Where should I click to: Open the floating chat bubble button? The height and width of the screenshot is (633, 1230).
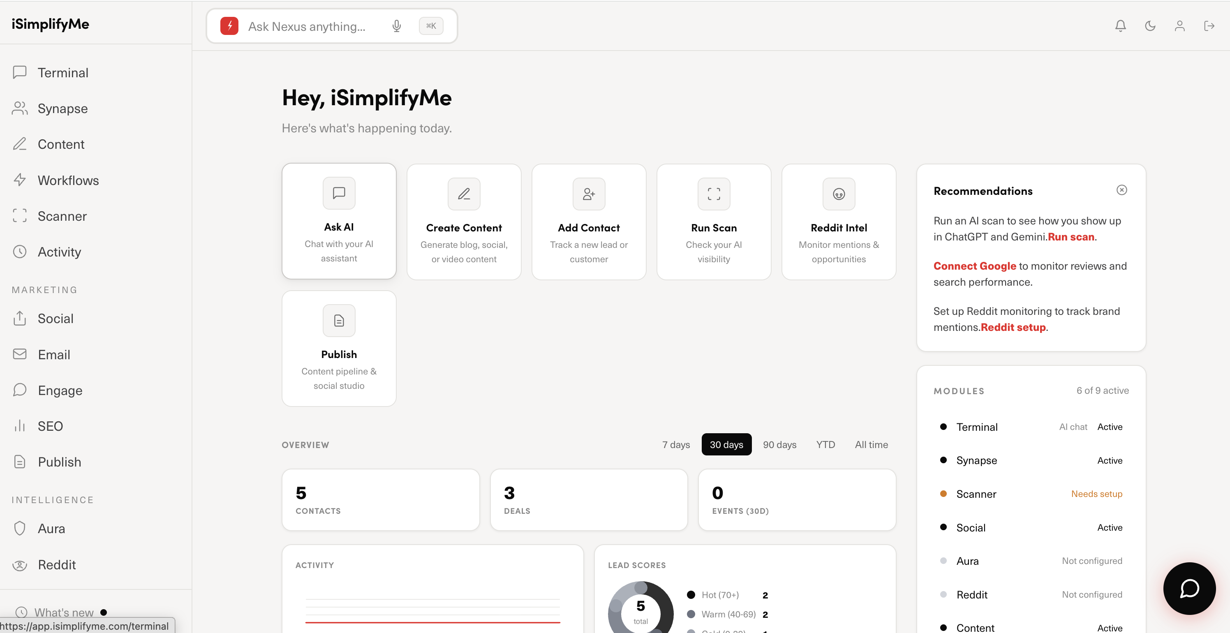[1189, 588]
